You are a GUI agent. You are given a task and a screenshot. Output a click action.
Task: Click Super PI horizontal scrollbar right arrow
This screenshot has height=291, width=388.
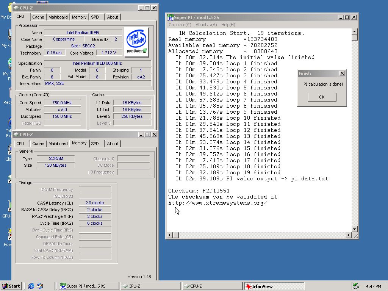349,235
